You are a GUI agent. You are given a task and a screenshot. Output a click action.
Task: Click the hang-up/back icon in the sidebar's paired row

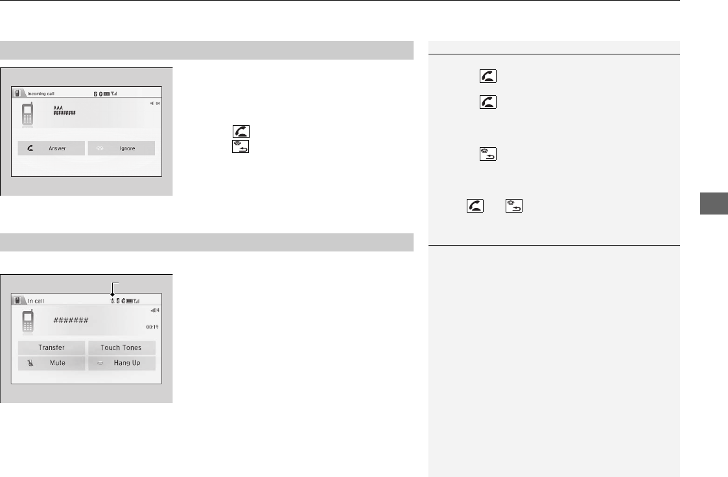[x=514, y=205]
